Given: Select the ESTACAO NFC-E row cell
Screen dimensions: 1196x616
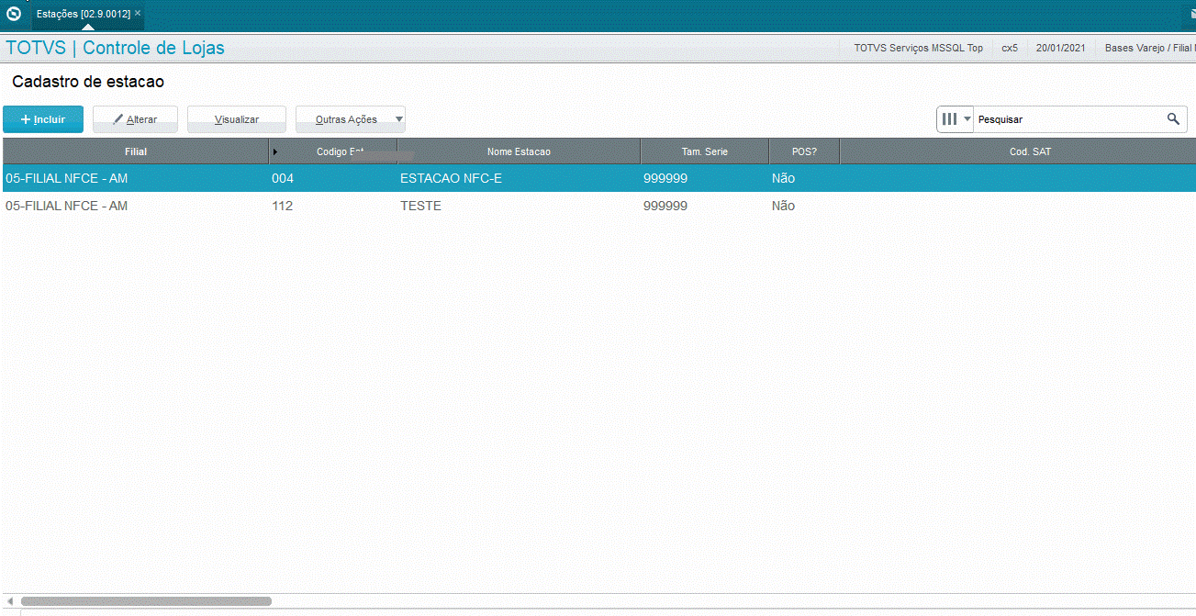Looking at the screenshot, I should click(451, 178).
